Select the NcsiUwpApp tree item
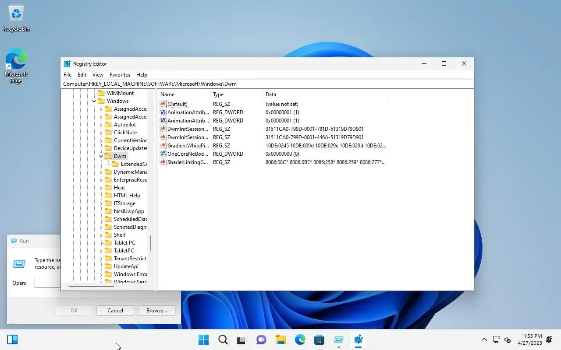Screen dimensions: 561x350 coord(129,211)
